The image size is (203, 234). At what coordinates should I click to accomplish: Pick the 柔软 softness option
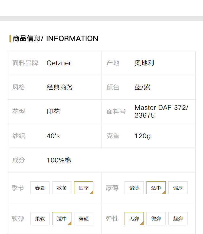click(40, 218)
